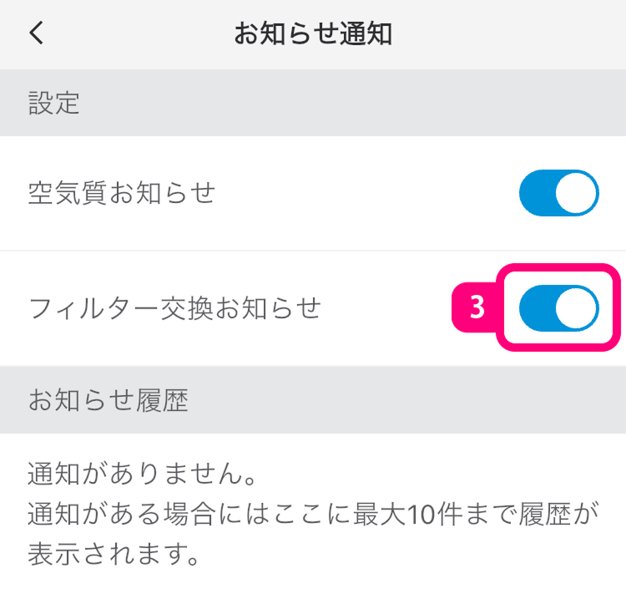Viewport: 626px width, 594px height.
Task: Click the お知らせ通知 page title
Action: (x=313, y=33)
